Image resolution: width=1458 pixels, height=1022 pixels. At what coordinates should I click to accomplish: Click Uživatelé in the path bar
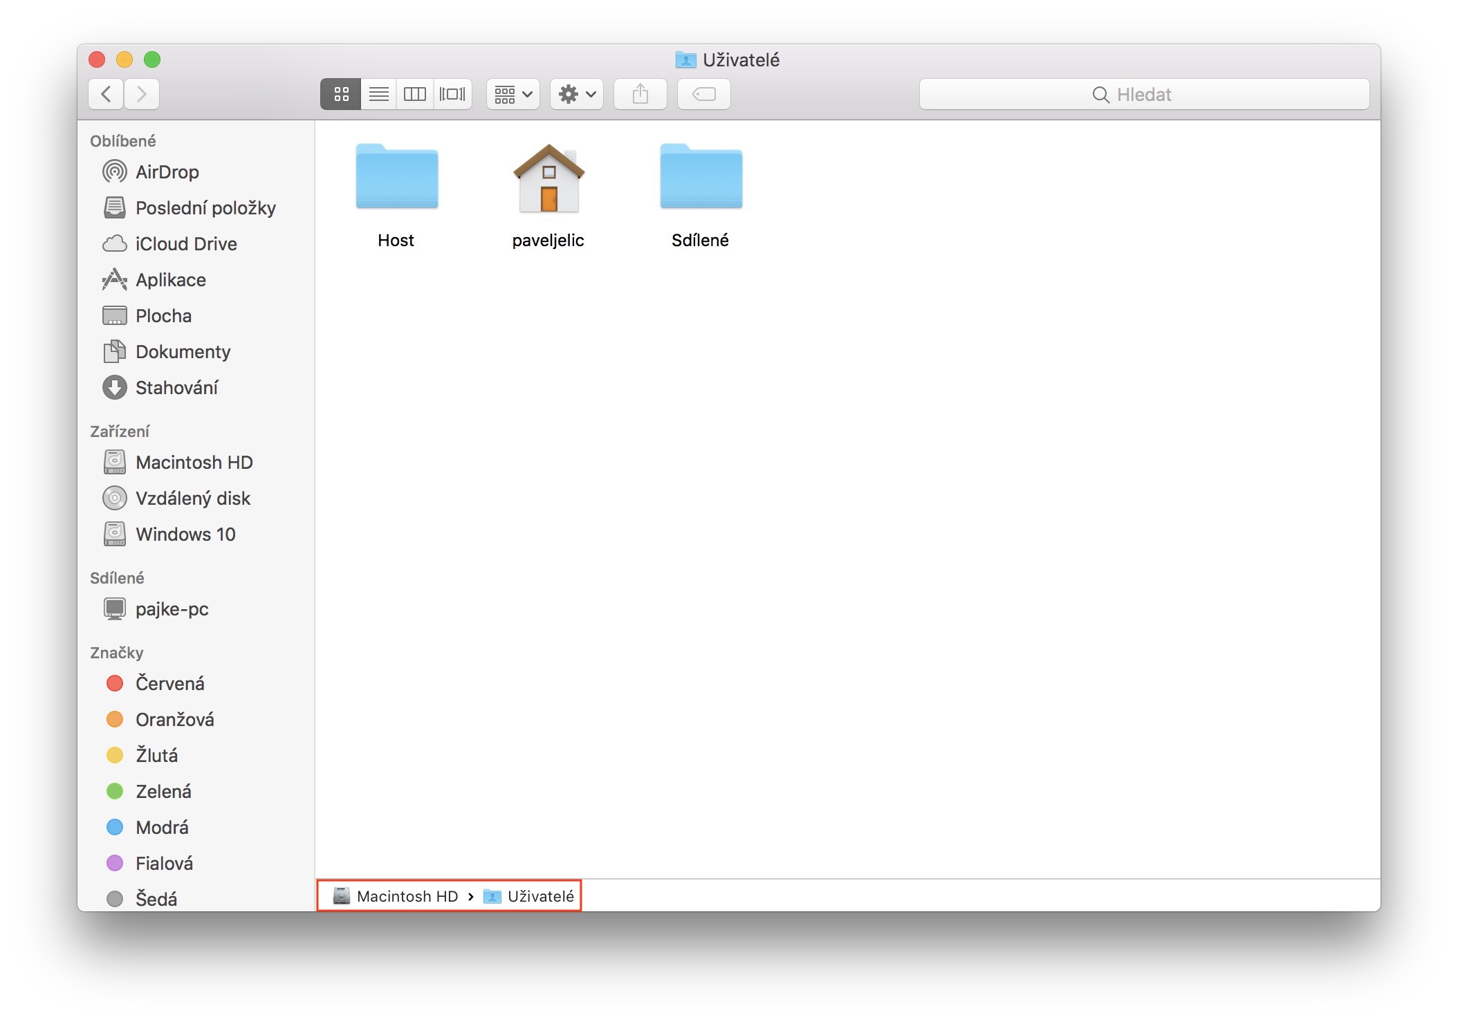click(540, 896)
